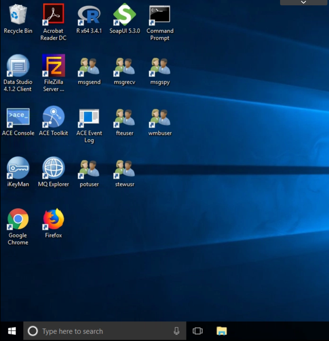Open File Explorer from the taskbar
The image size is (329, 341).
pyautogui.click(x=222, y=331)
